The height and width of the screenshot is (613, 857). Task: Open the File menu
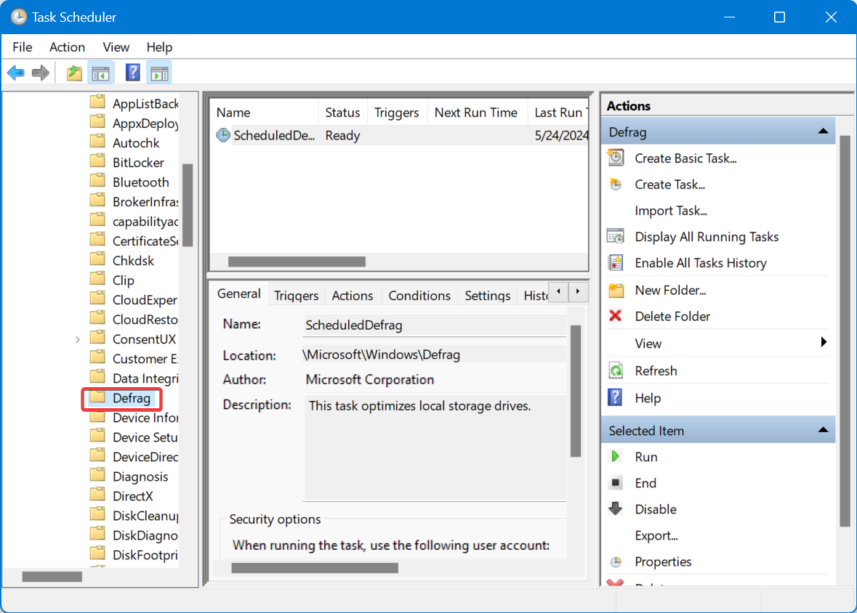coord(23,47)
